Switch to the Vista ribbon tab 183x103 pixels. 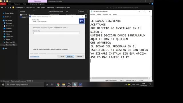(x=25, y=4)
